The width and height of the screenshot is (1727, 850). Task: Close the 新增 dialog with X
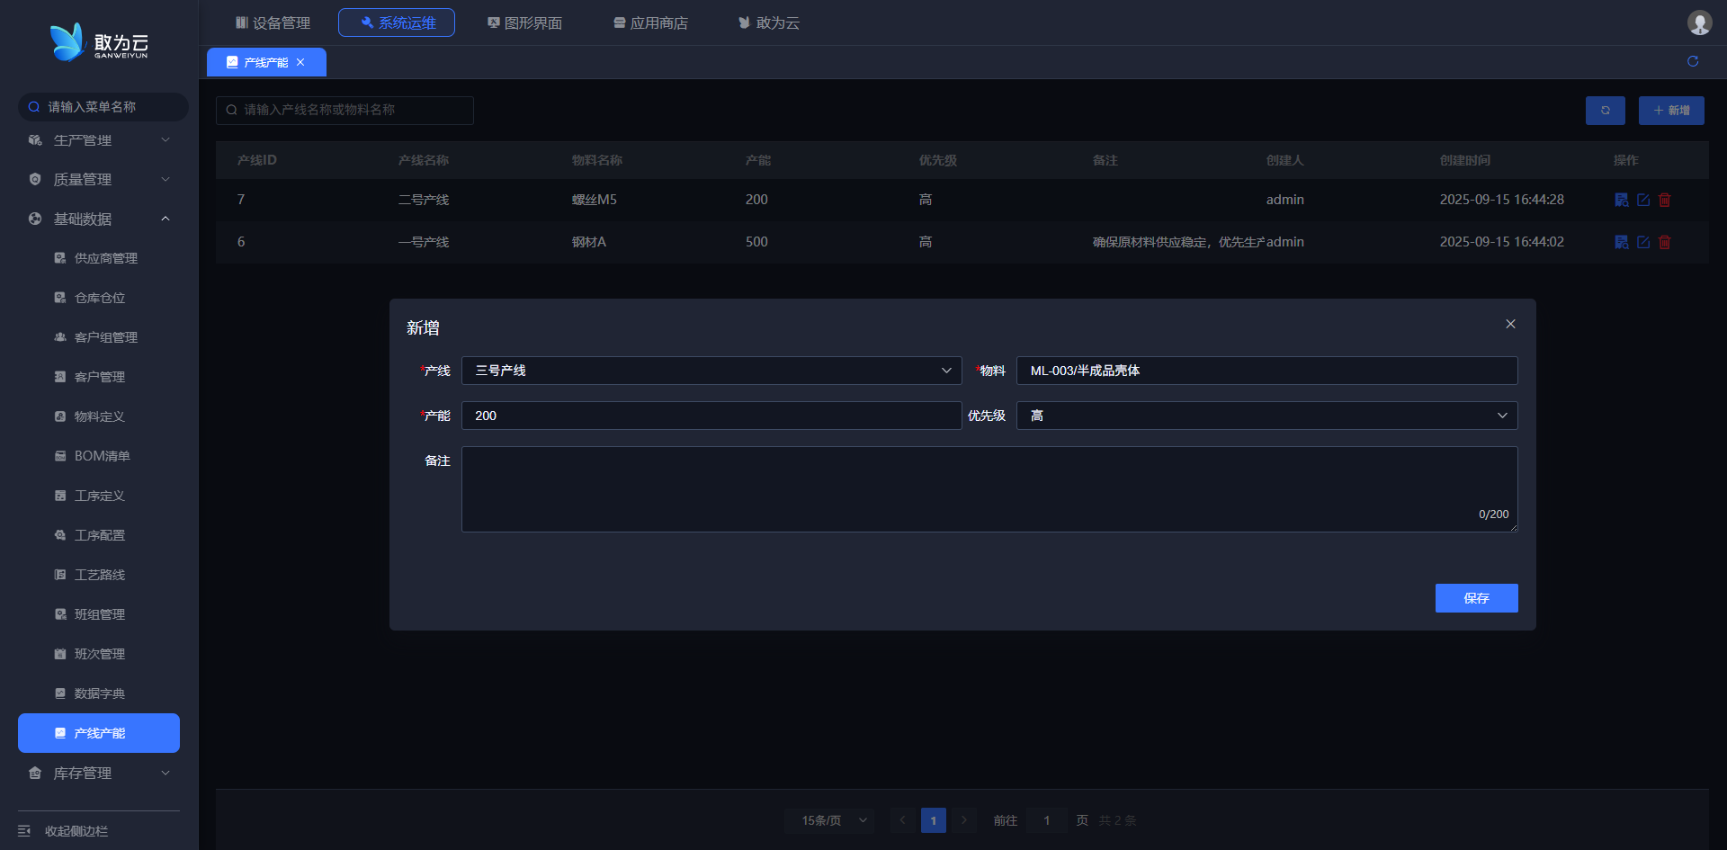(x=1510, y=324)
